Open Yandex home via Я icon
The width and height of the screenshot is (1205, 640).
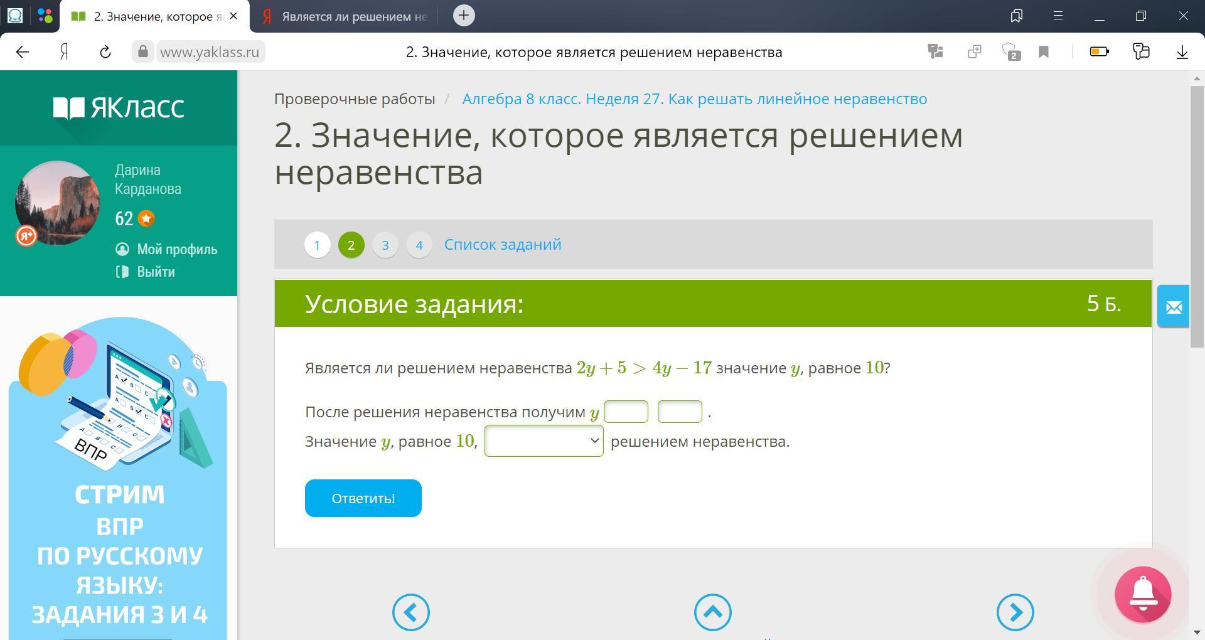coord(64,52)
